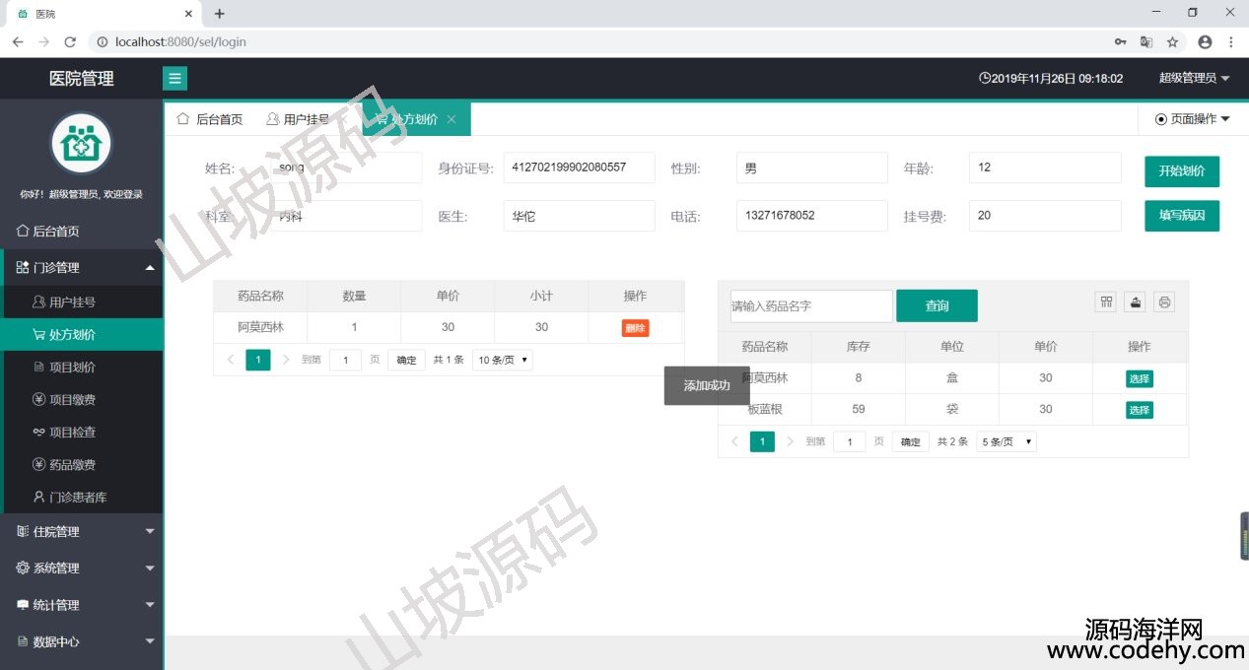Switch to the 后台首页 tab
Viewport: 1249px width, 670px height.
[x=209, y=119]
